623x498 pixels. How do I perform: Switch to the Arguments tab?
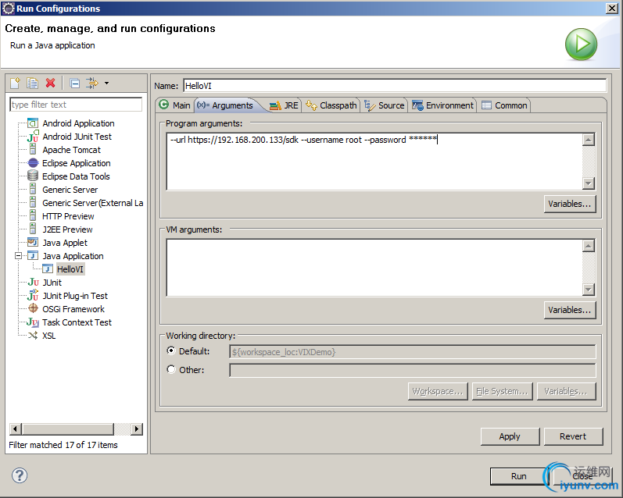point(225,105)
